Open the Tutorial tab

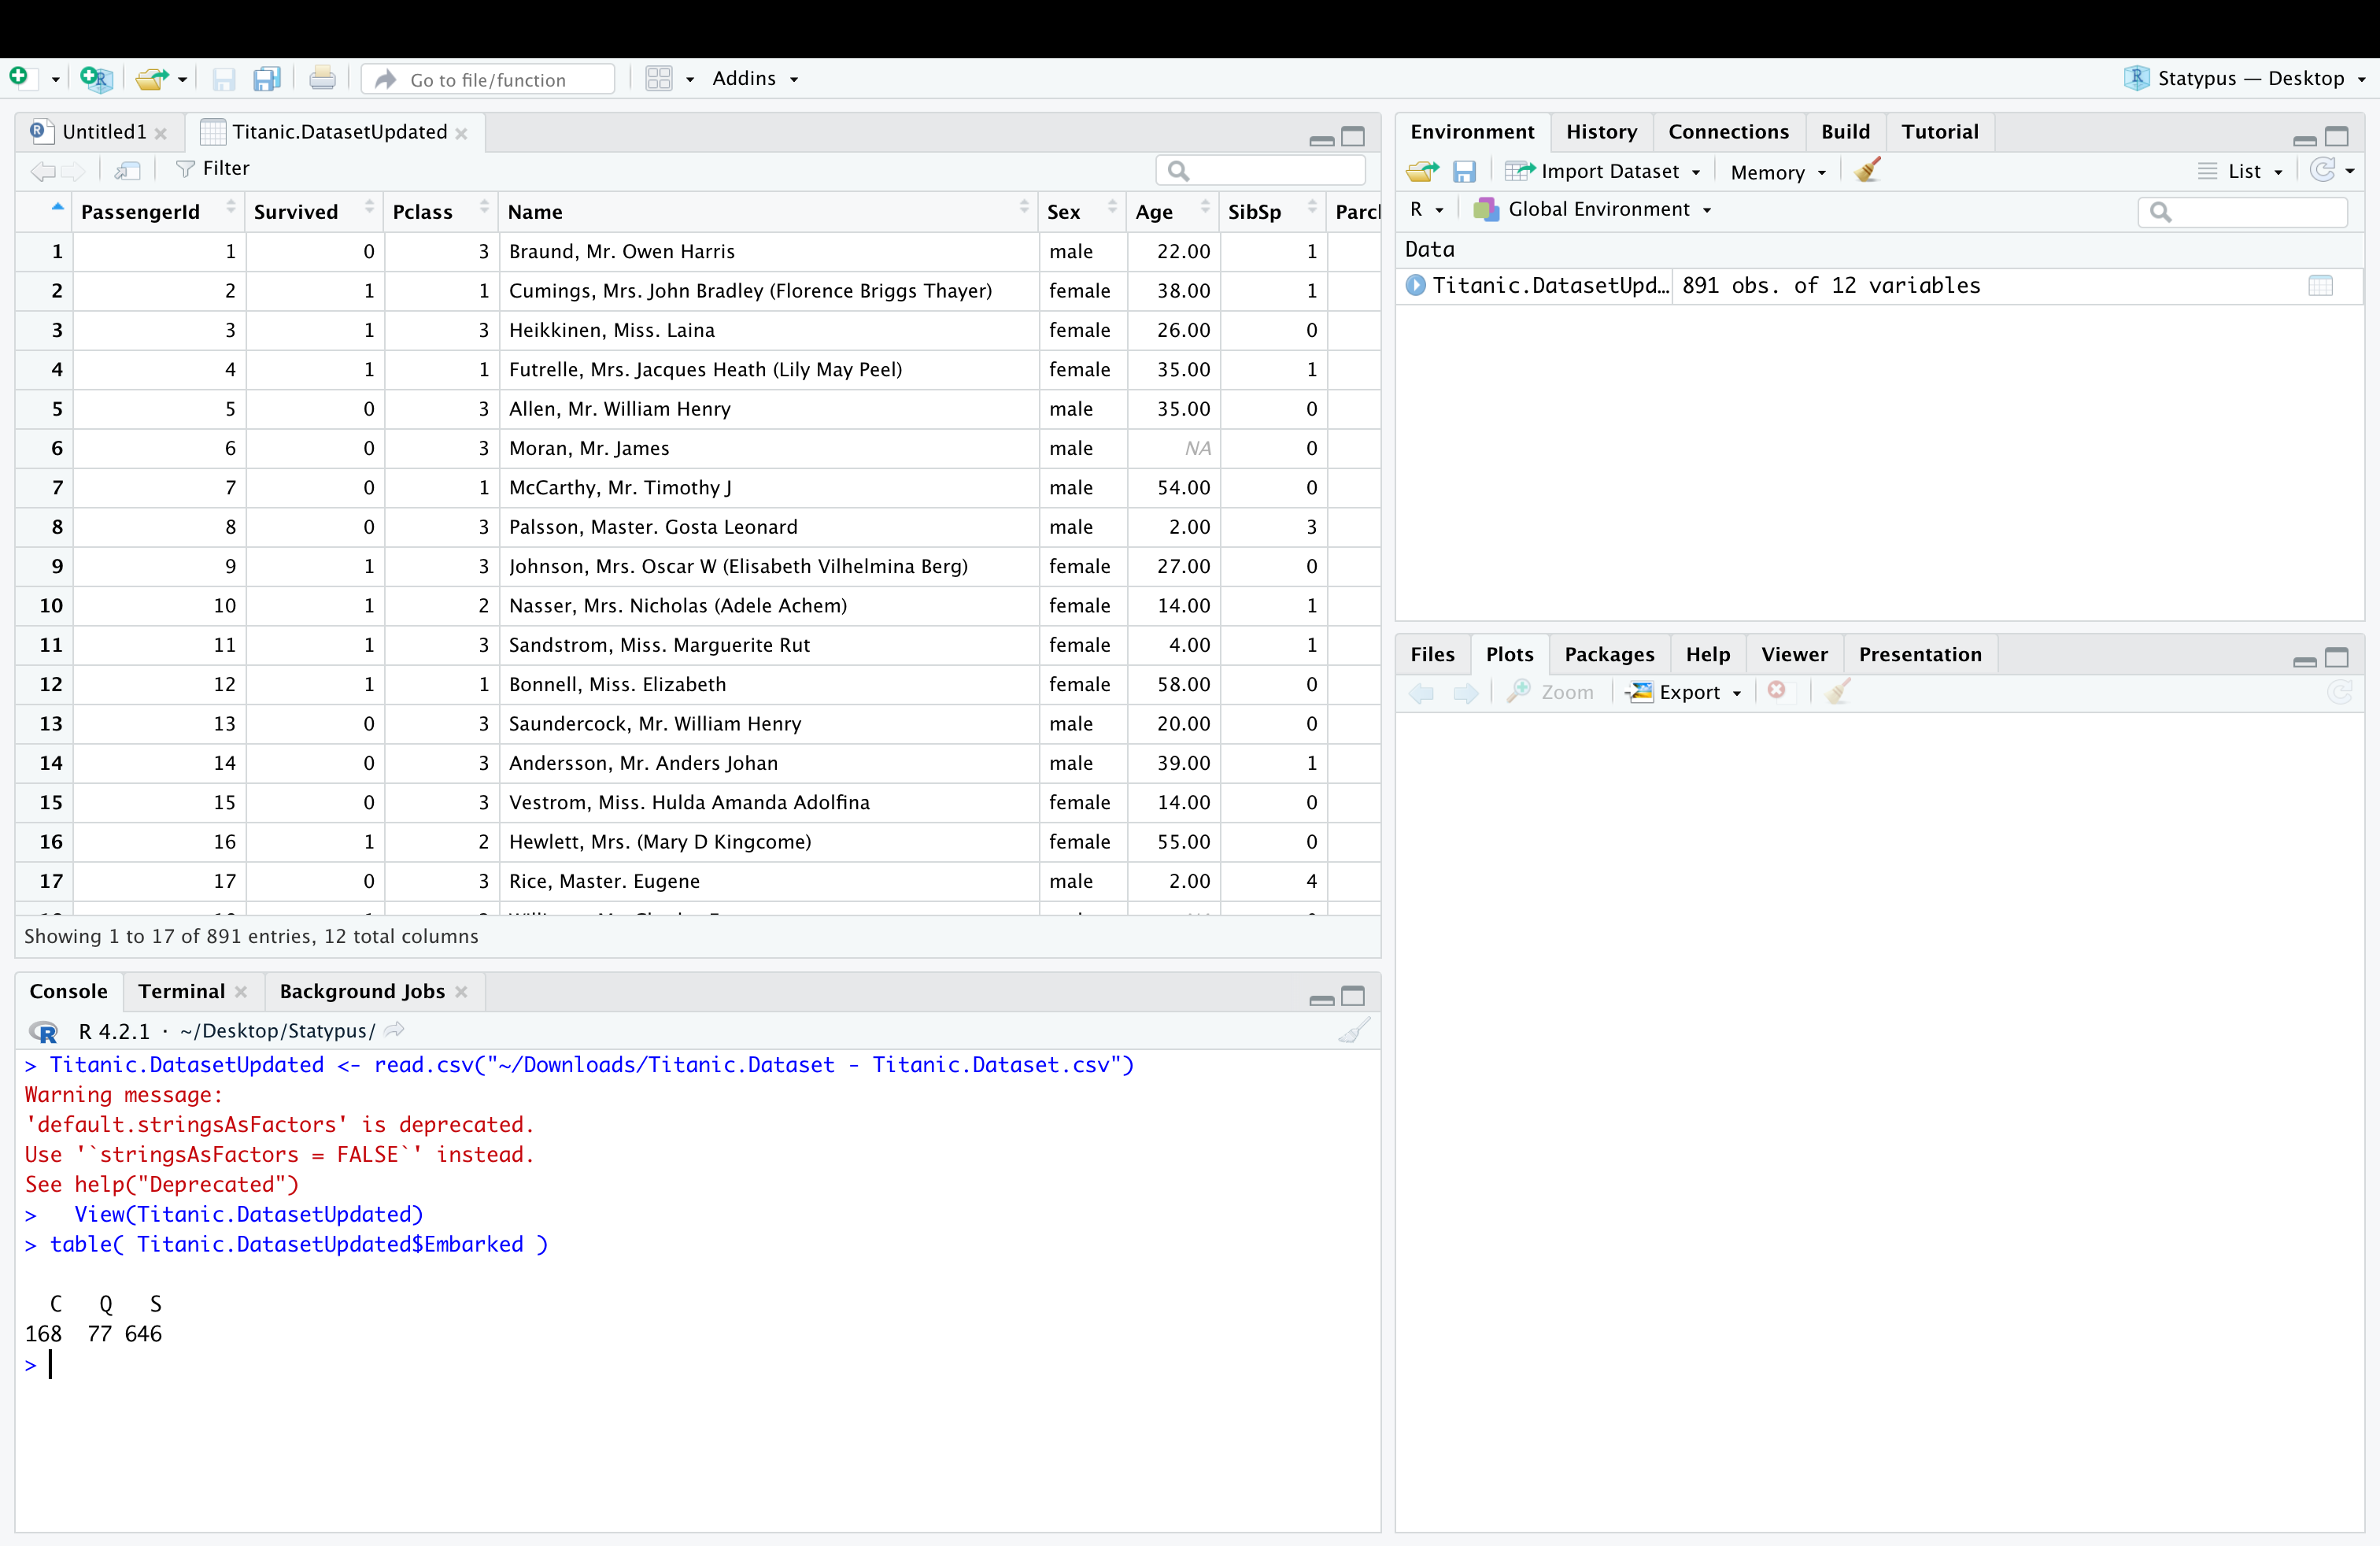click(1940, 132)
